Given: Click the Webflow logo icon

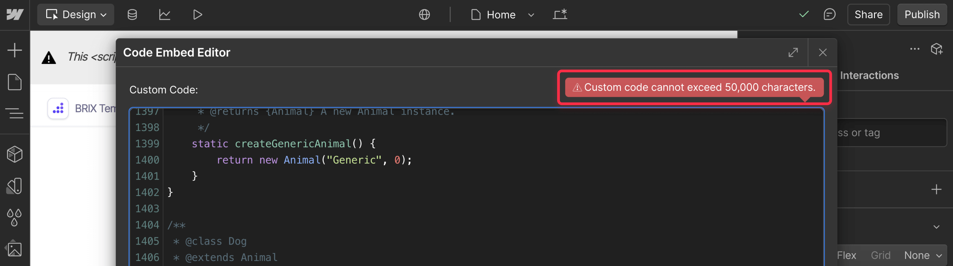Looking at the screenshot, I should point(14,14).
